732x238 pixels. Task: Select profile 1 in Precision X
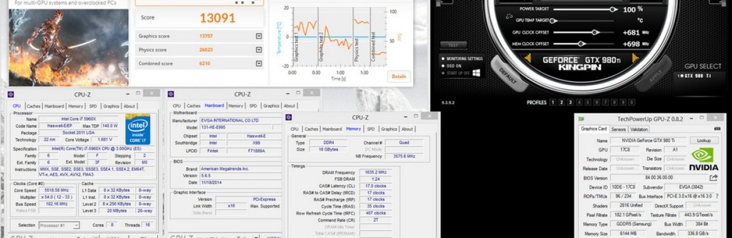click(553, 102)
